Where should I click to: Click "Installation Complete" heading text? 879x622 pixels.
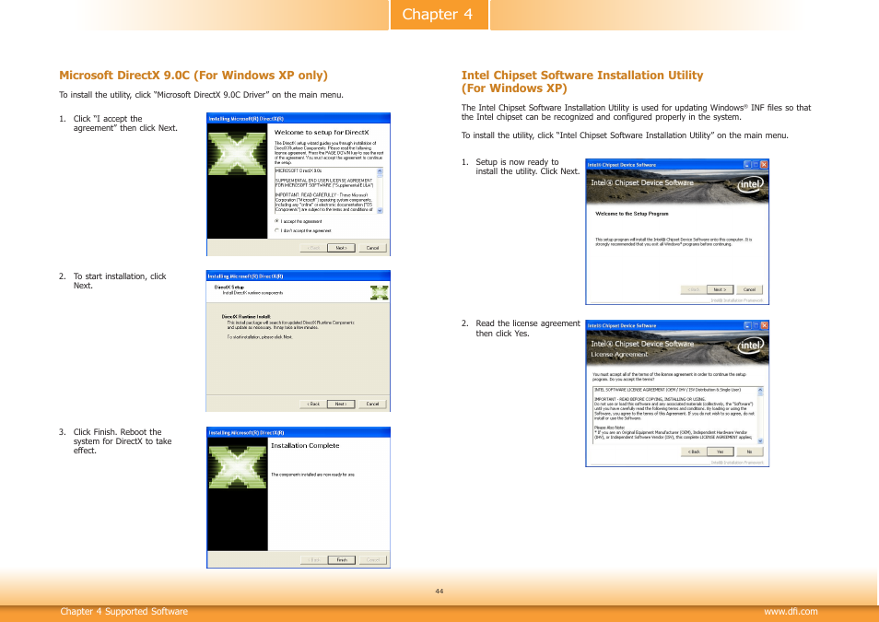305,445
